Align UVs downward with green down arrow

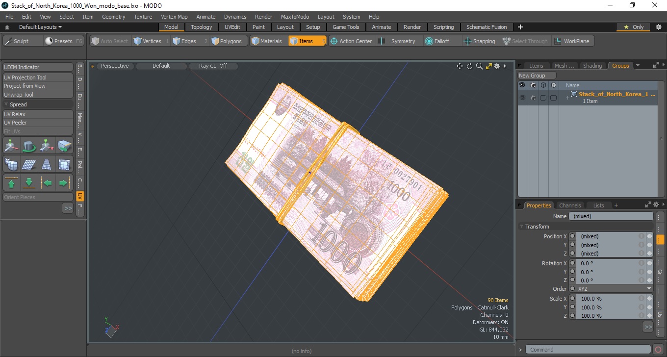29,183
